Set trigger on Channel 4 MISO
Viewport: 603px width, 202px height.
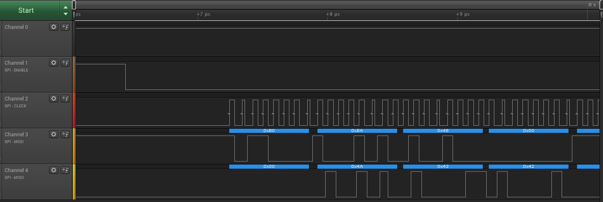coord(65,170)
